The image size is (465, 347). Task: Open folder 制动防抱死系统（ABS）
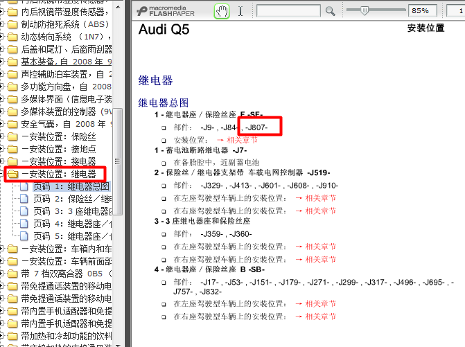click(65, 24)
